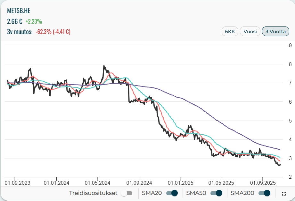Click the 01.01.2025 x-axis date label

pos(180,183)
